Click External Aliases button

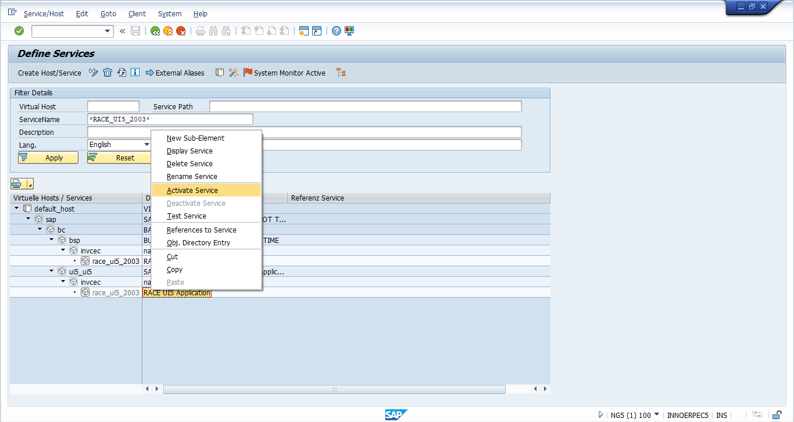[175, 73]
